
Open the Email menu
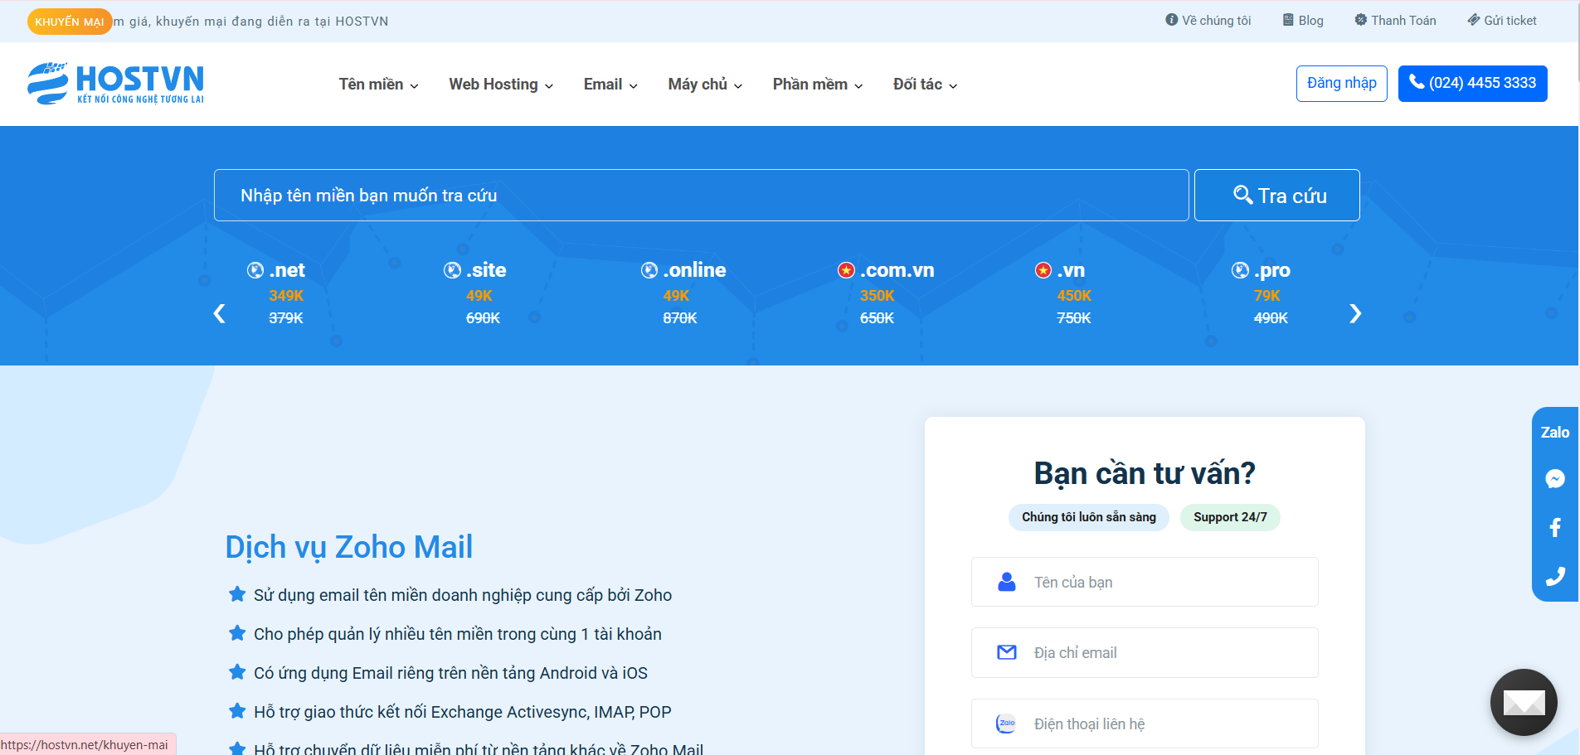click(x=610, y=85)
